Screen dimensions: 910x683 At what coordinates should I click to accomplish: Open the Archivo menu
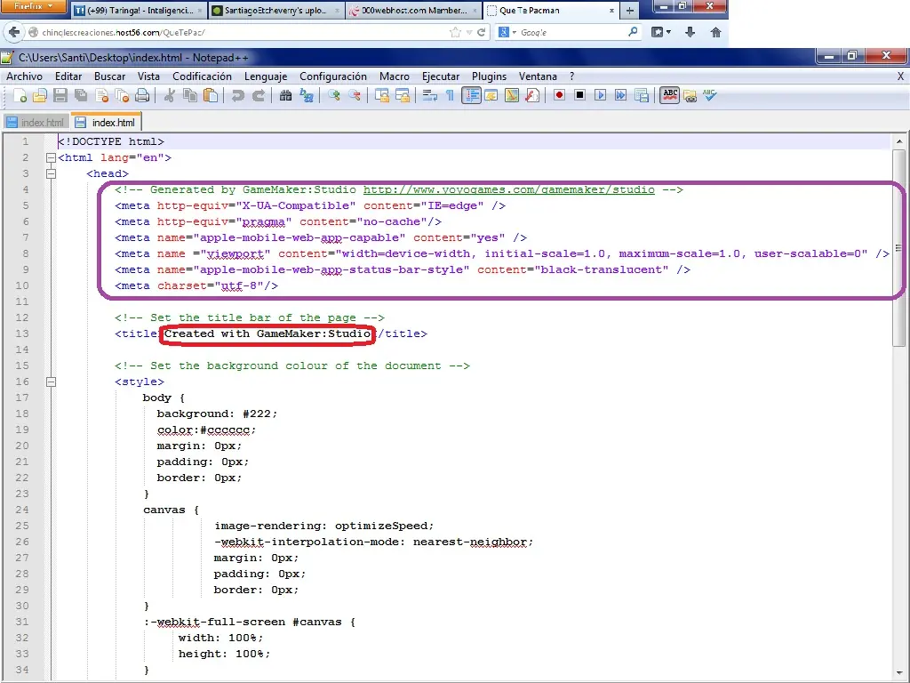24,76
